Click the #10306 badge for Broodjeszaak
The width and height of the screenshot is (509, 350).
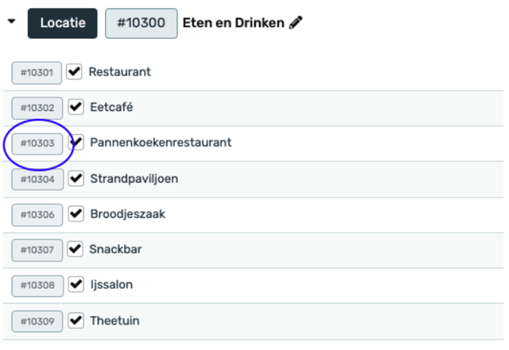pyautogui.click(x=37, y=215)
